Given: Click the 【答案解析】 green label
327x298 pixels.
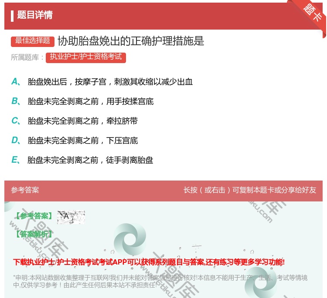Looking at the screenshot, I should [x=34, y=234].
